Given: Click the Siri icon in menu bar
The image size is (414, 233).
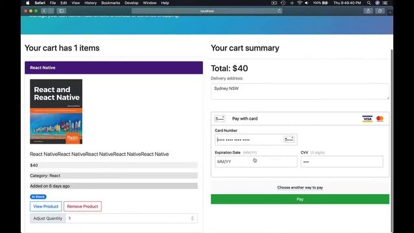Looking at the screenshot, I should [377, 3].
